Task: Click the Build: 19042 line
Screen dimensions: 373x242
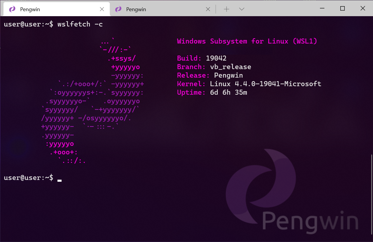Action: coord(202,58)
